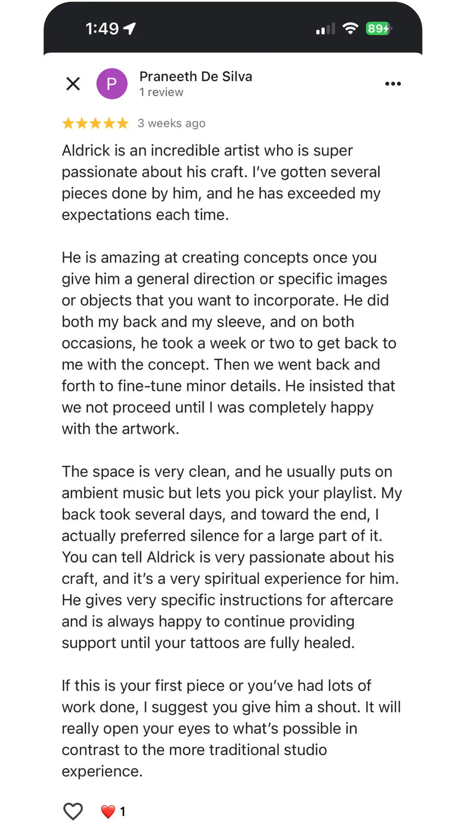Dismiss the review with the X
The image size is (466, 829).
coord(73,83)
